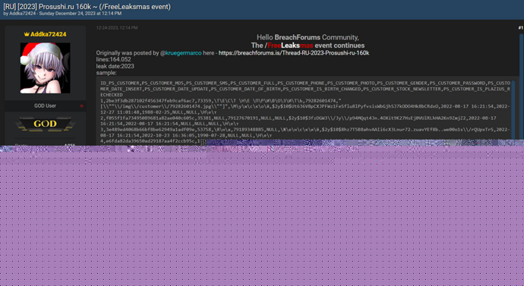
Task: Click the ID_PS_CUSTOMER header line in sample
Action: [305, 89]
